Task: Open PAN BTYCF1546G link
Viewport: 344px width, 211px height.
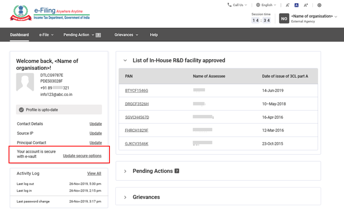Action: tap(136, 91)
